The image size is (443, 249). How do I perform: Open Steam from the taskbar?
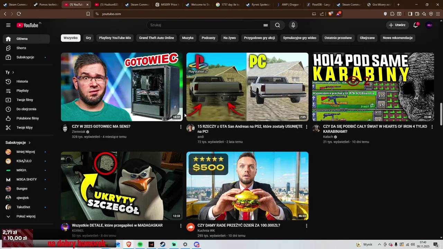point(162,245)
